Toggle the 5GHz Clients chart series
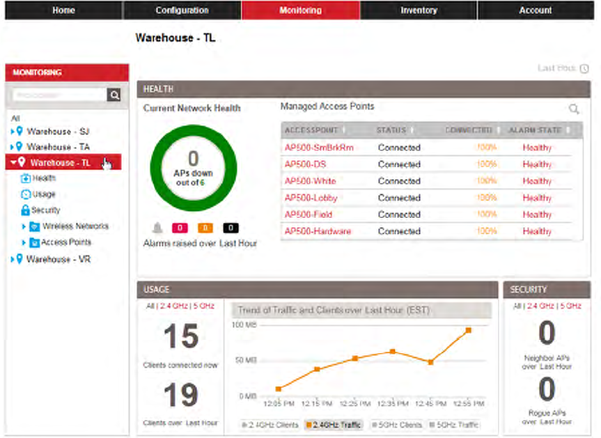This screenshot has height=438, width=601. pos(397,425)
